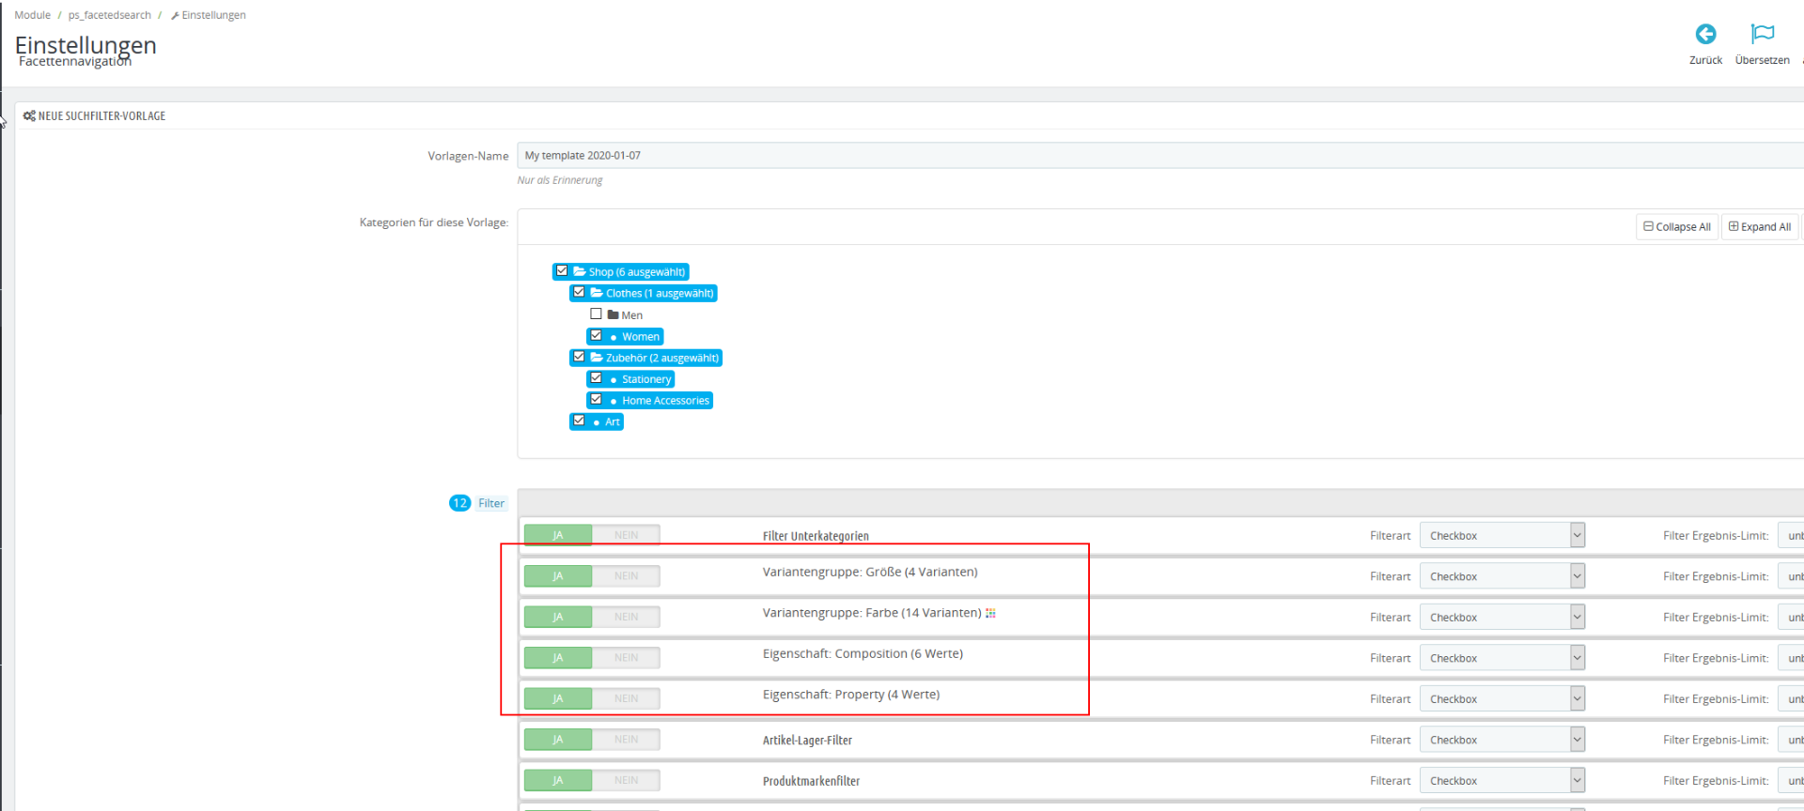
Task: Go to Module breadcrumb link
Action: click(x=33, y=15)
